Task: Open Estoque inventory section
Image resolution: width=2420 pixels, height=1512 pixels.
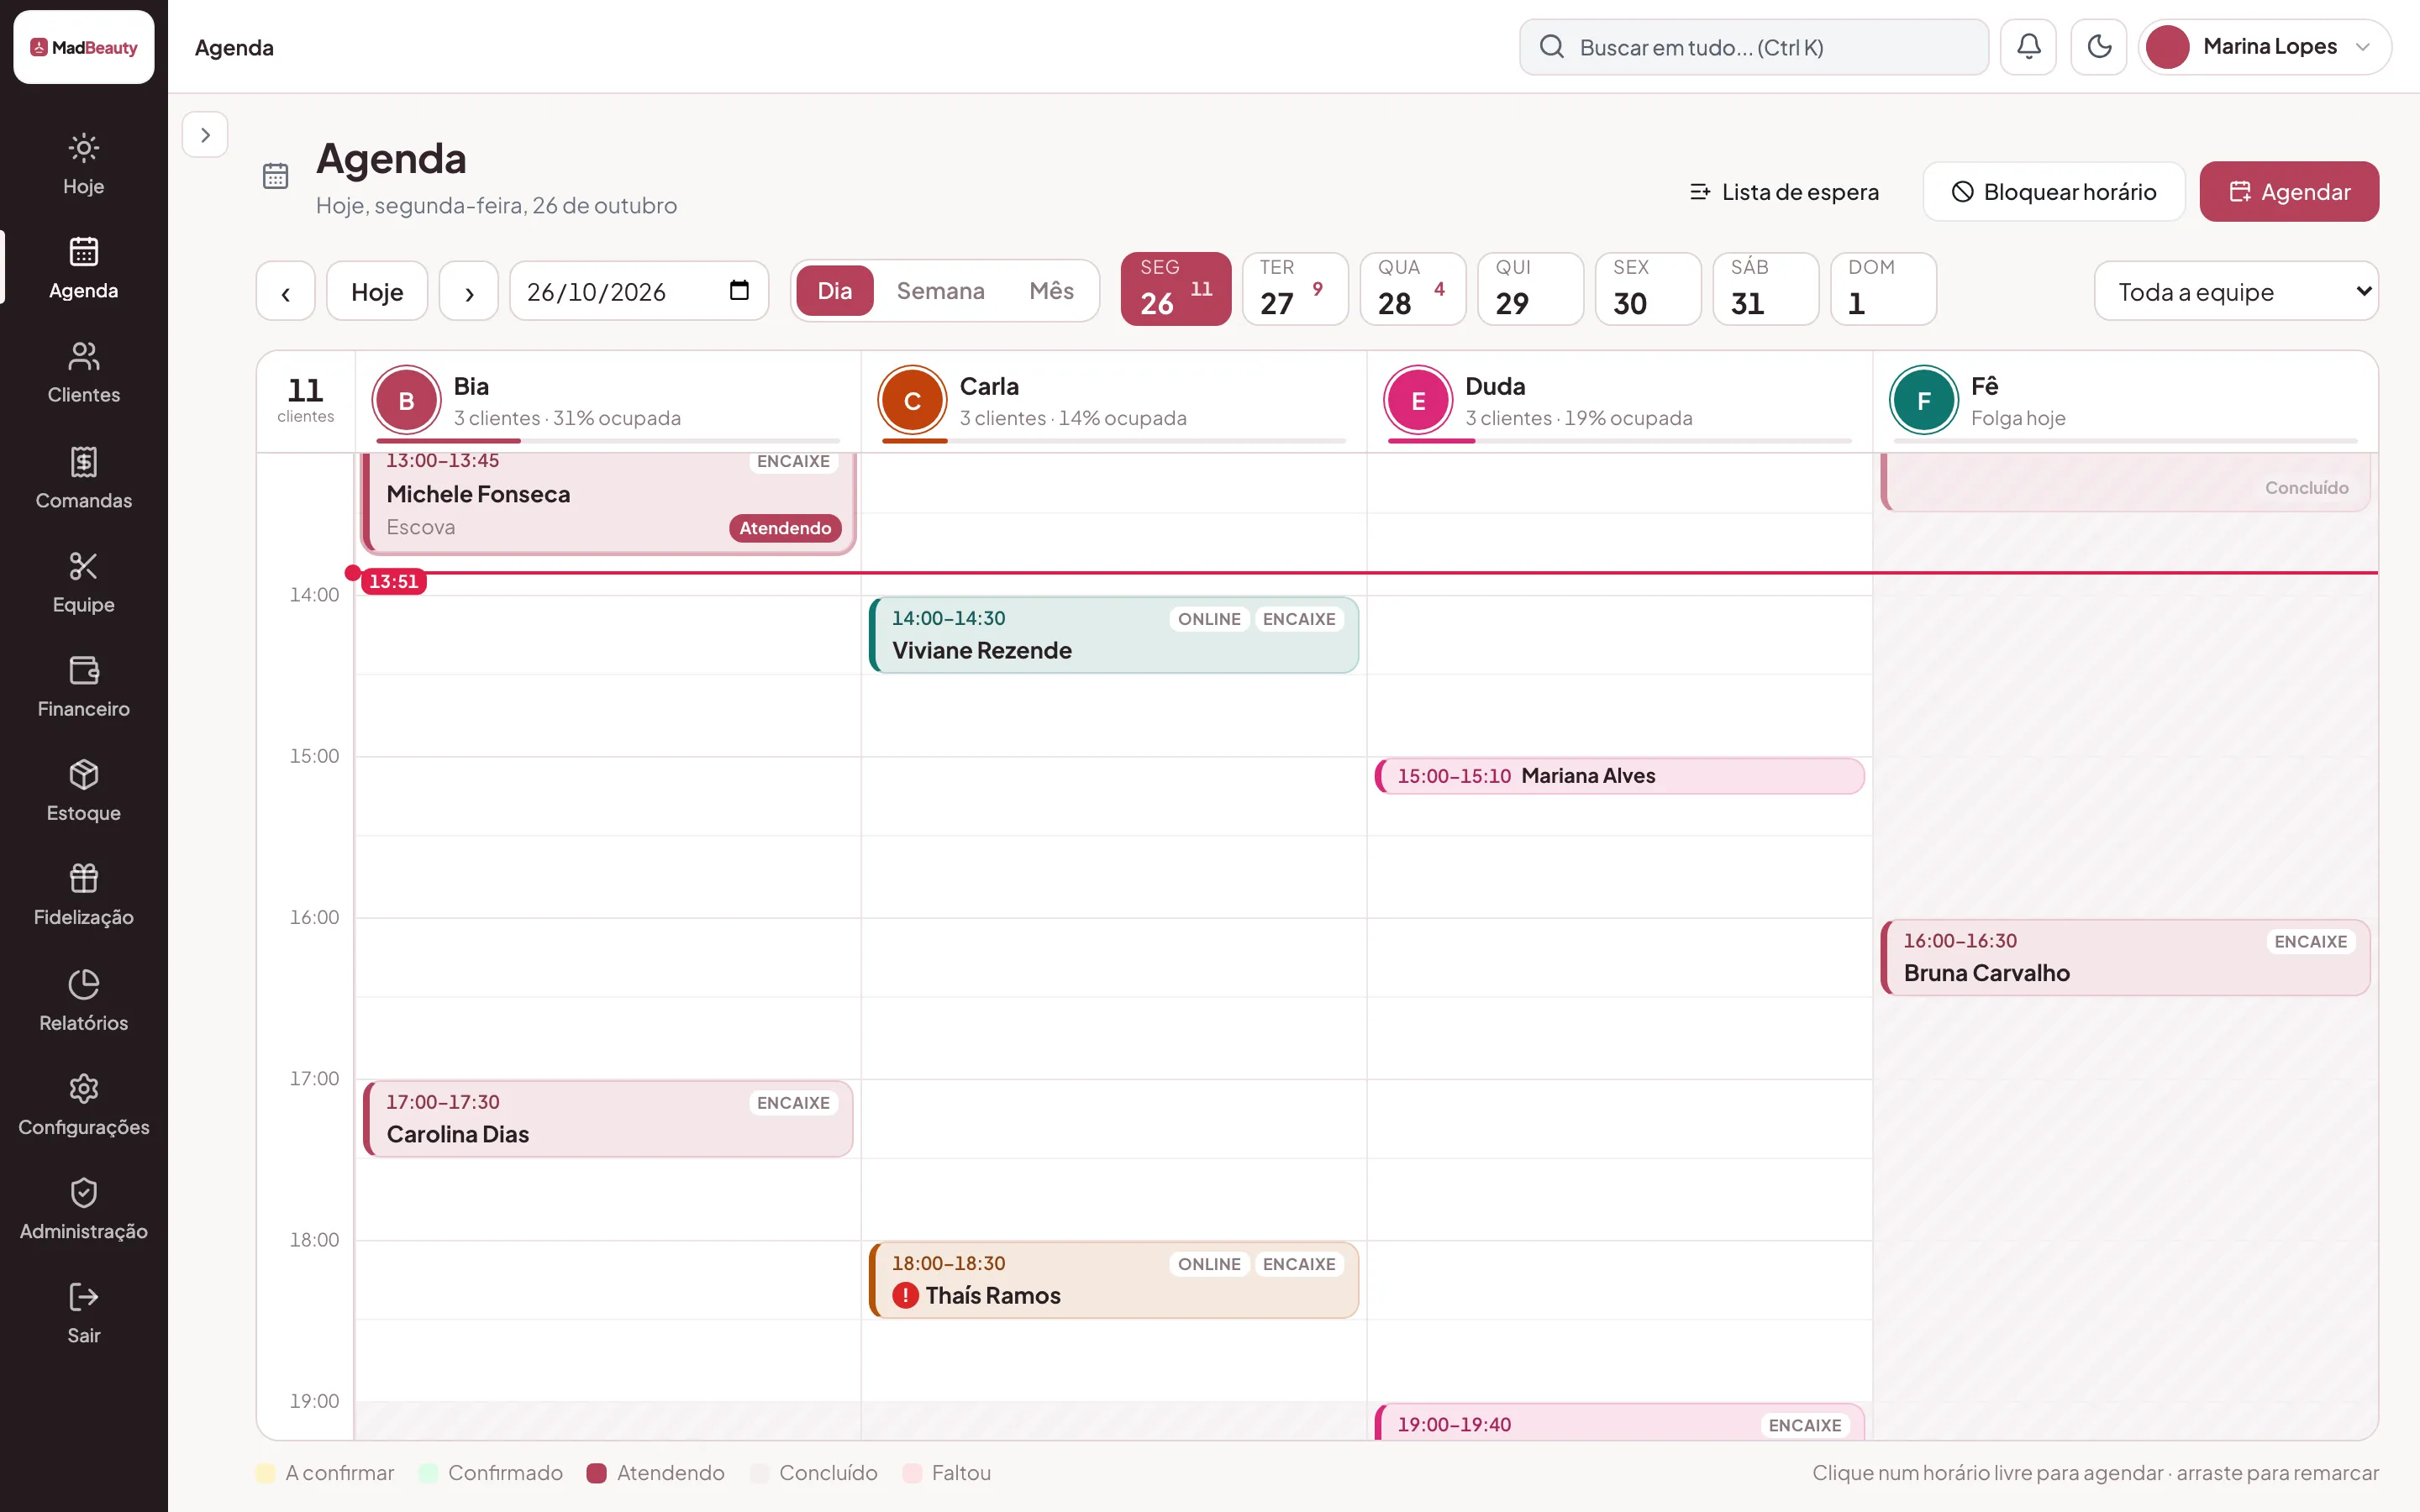Action: [84, 791]
